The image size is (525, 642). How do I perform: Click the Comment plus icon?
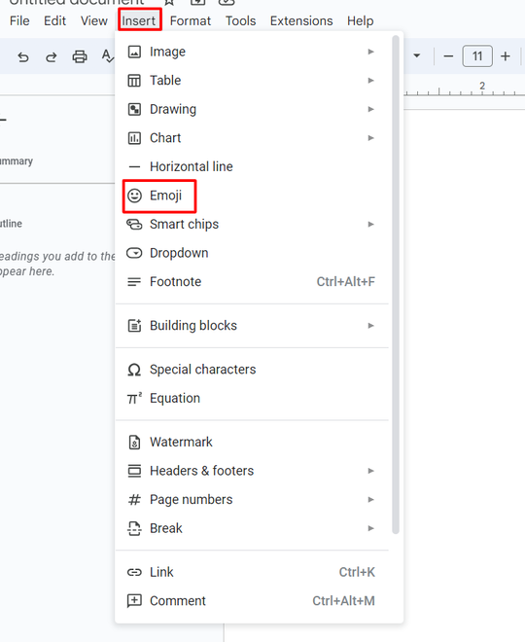point(134,600)
